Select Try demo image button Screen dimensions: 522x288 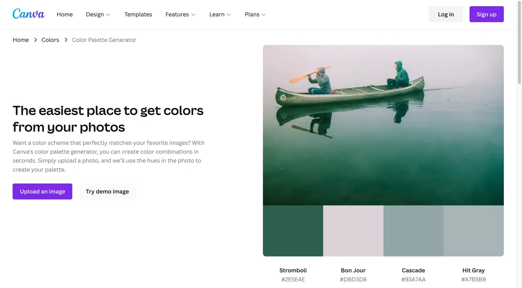[107, 191]
